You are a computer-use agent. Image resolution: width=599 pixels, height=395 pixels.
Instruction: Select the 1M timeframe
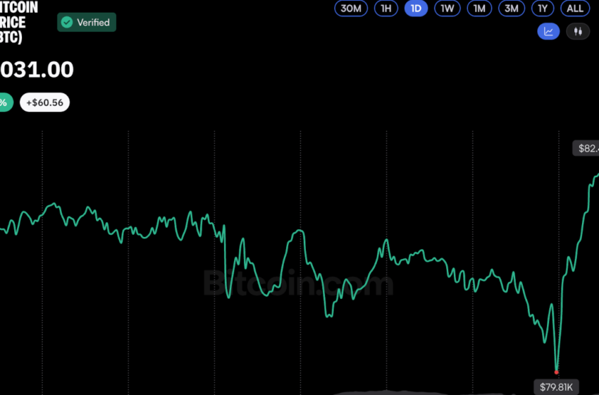point(479,8)
